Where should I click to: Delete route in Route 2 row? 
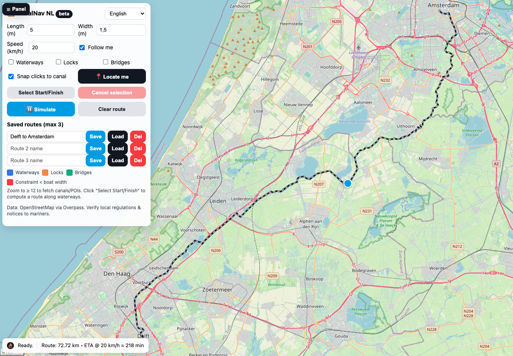click(138, 148)
